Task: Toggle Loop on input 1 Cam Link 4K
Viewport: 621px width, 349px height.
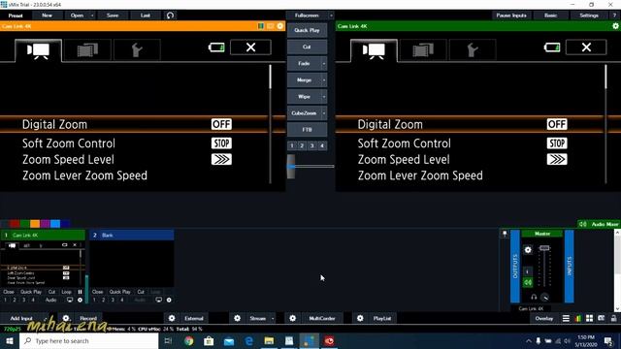Action: point(67,292)
